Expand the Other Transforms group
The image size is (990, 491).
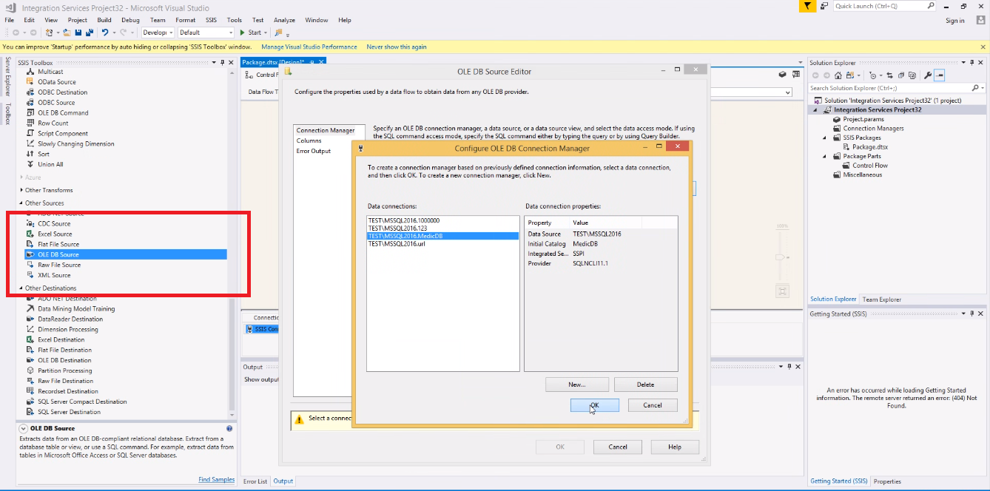(x=21, y=190)
